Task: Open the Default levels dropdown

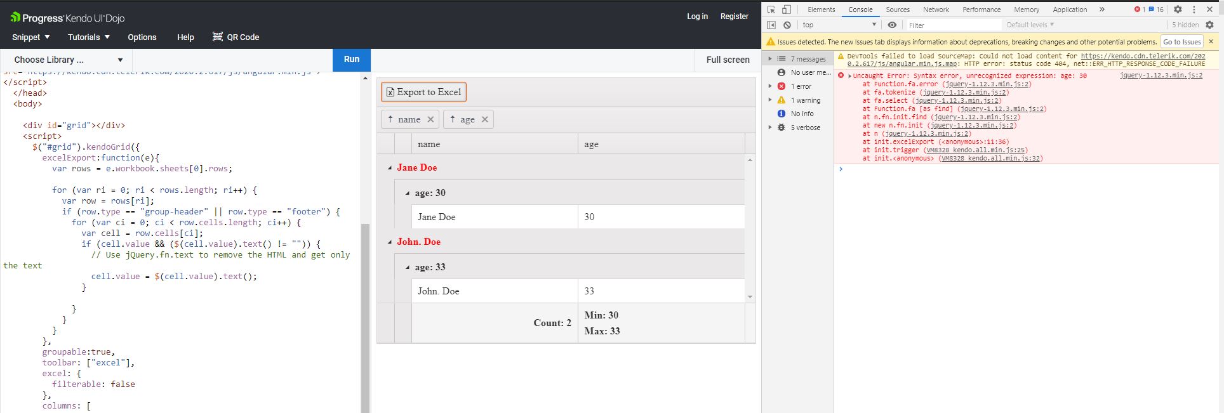Action: [x=1030, y=25]
